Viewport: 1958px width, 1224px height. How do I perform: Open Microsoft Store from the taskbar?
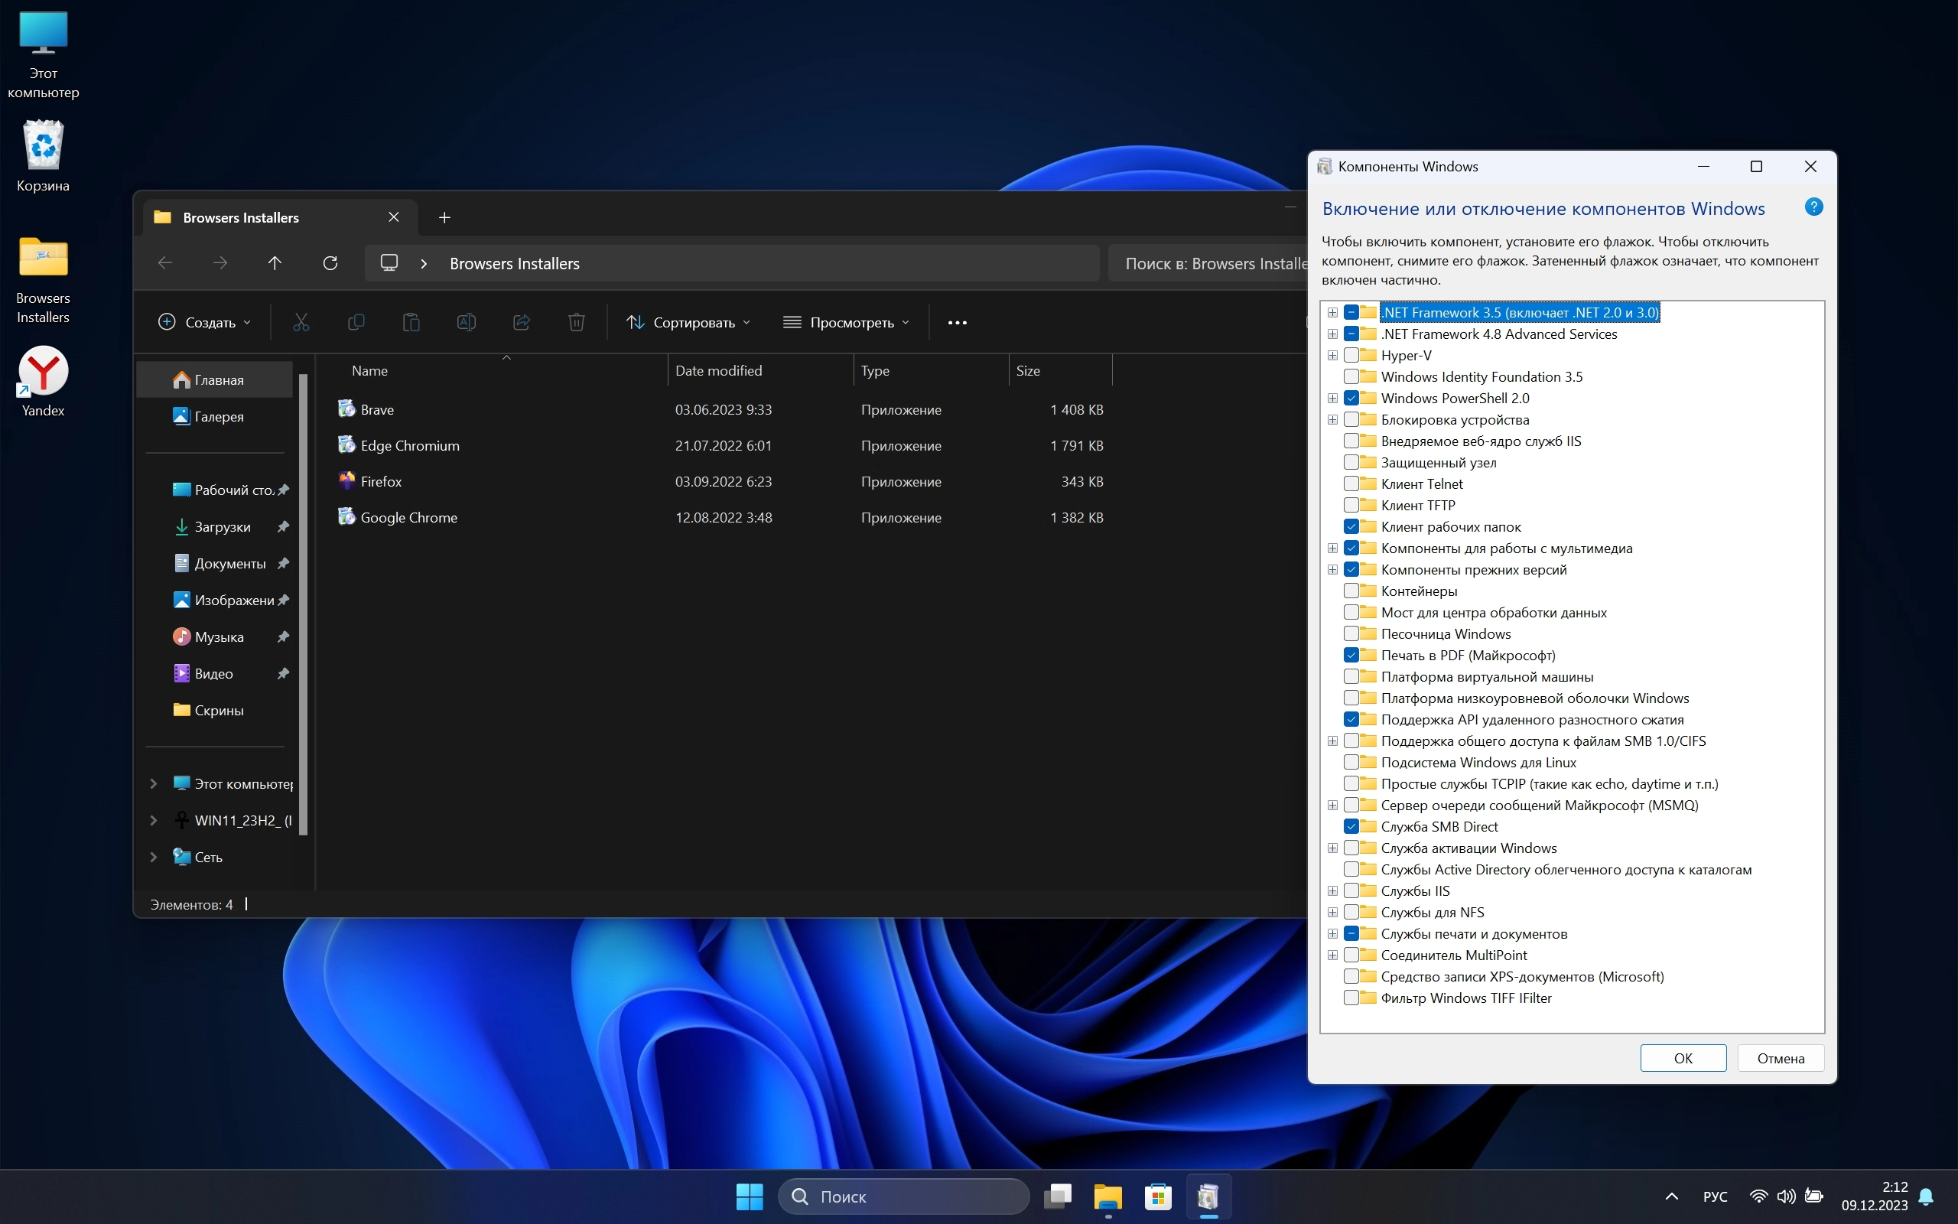pos(1158,1196)
